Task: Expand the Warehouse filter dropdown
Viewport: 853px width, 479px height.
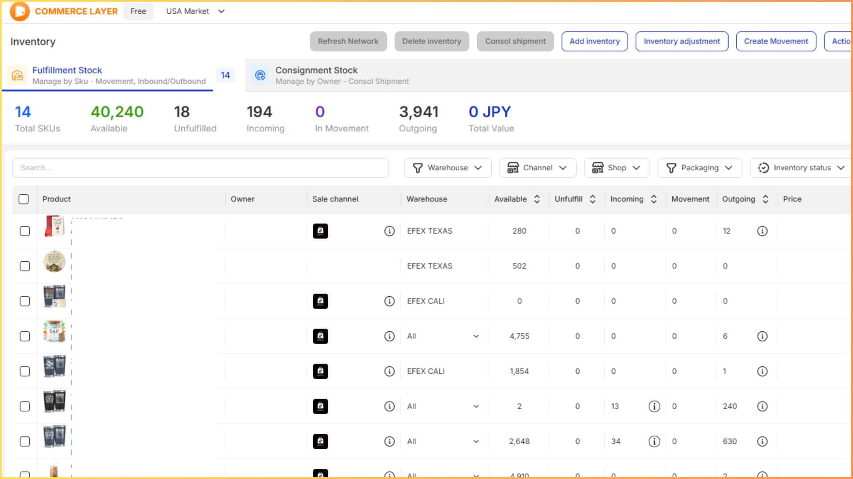Action: click(447, 168)
